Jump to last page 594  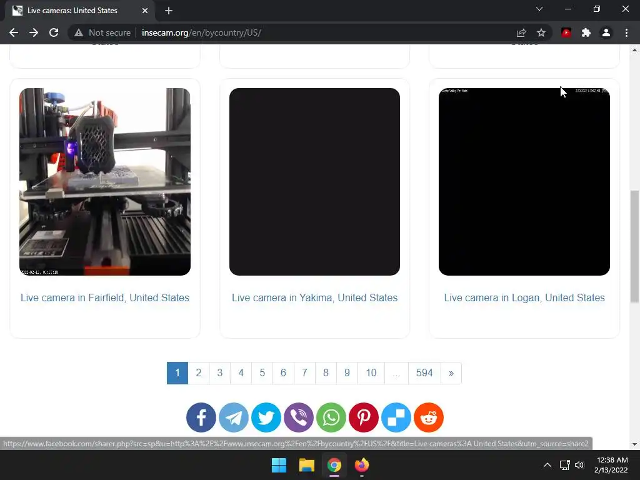pos(424,372)
